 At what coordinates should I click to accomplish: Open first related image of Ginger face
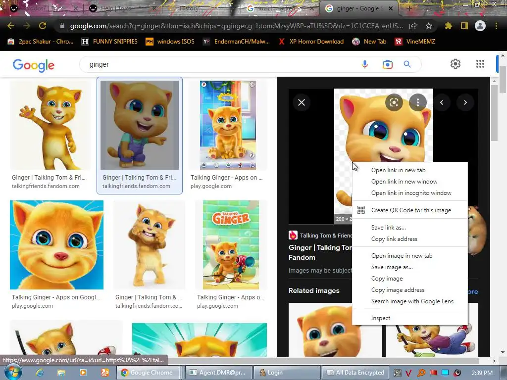[335, 330]
